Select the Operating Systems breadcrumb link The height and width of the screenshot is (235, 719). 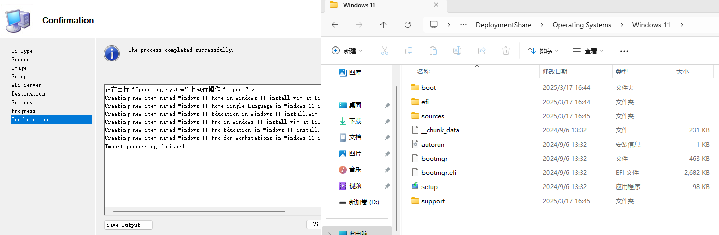(581, 25)
